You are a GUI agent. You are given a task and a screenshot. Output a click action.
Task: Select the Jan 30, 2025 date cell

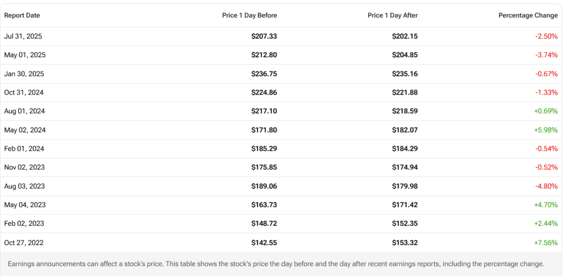[x=24, y=74]
